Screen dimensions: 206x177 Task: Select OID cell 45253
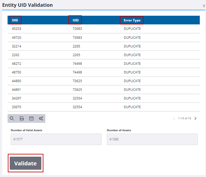click(17, 29)
